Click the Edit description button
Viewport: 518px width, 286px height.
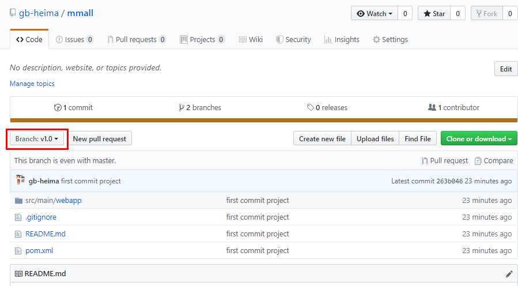coord(506,69)
